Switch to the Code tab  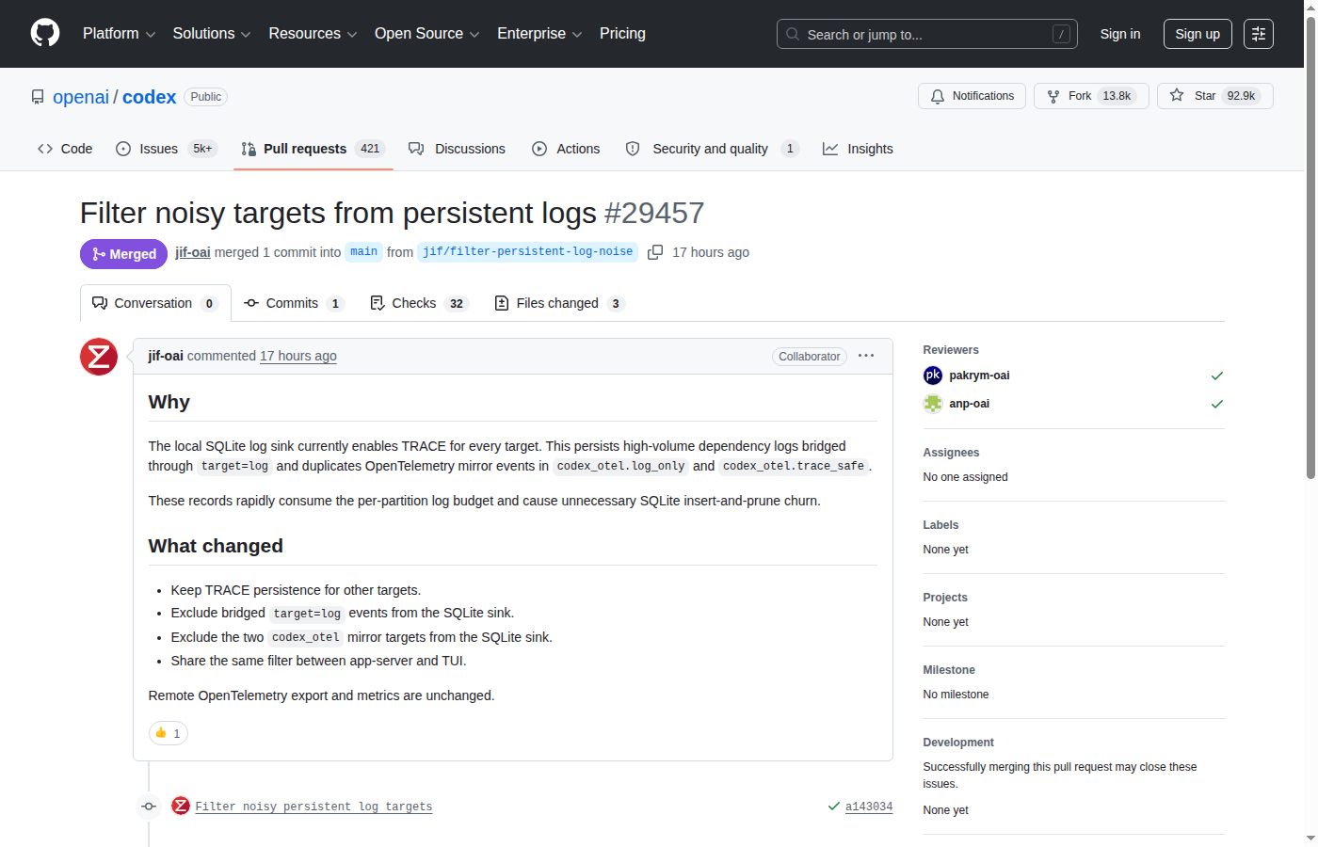tap(65, 149)
